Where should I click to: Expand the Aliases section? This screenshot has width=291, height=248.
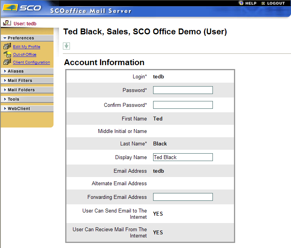tap(16, 71)
